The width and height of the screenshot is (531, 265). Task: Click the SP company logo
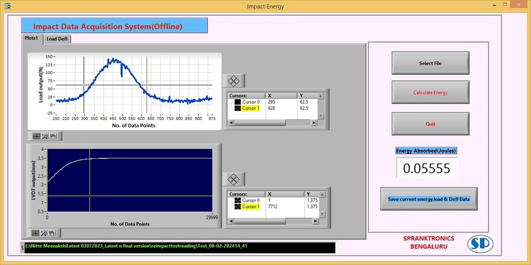pyautogui.click(x=480, y=244)
